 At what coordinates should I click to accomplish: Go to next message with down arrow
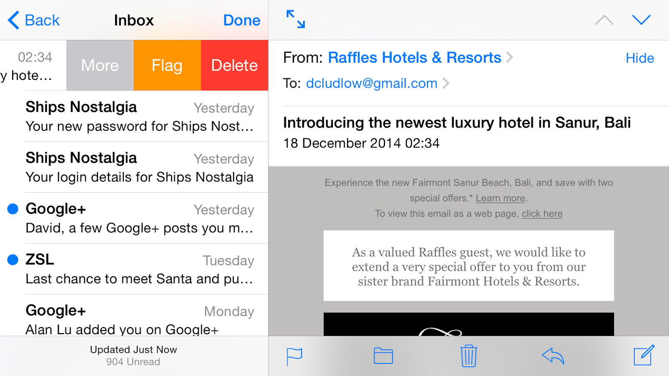[x=641, y=20]
